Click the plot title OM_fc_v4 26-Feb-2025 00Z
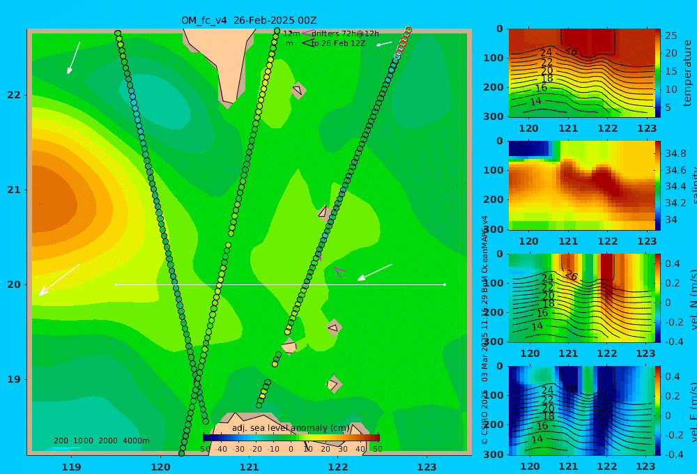 click(249, 20)
